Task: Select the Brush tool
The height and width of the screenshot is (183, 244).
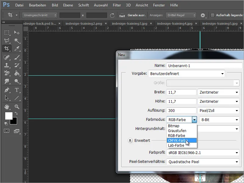Action: tap(17, 57)
